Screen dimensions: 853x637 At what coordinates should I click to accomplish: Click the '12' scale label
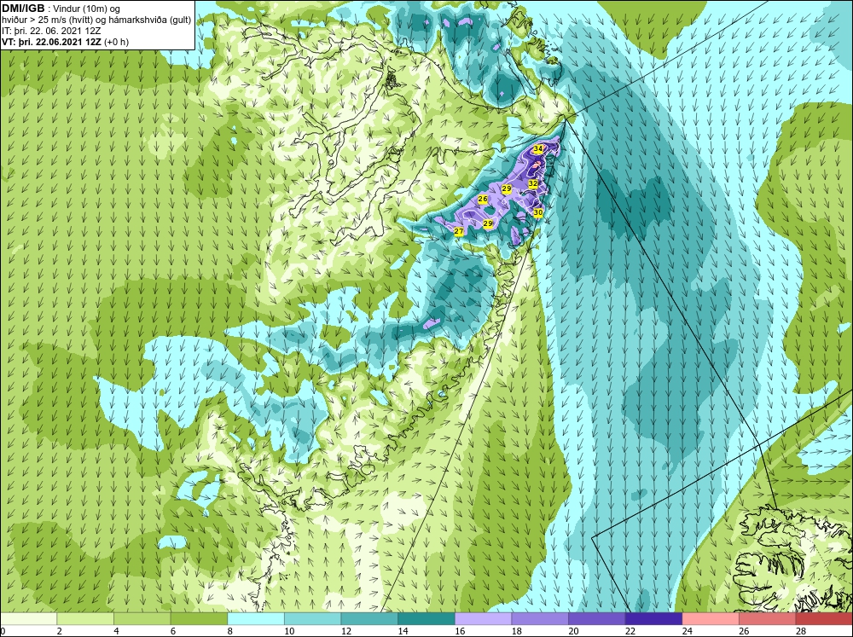click(346, 631)
